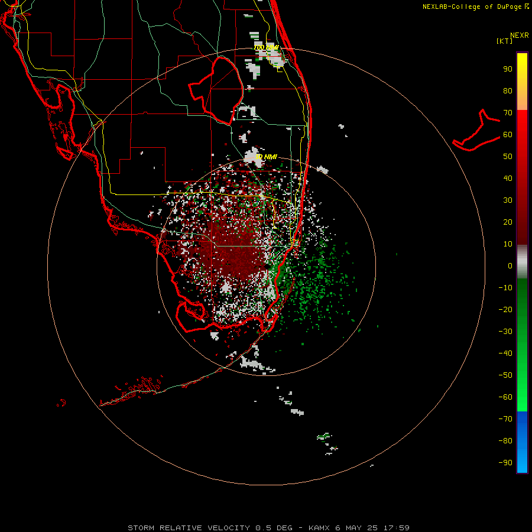
Task: Select the 10 value on the velocity scale
Action: 508,244
